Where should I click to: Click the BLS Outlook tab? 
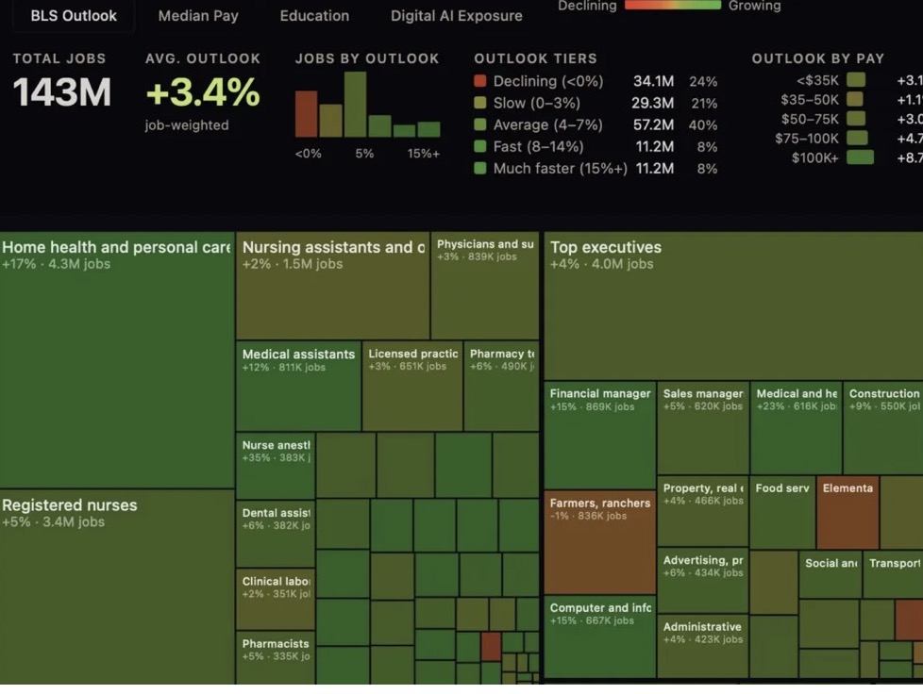click(74, 16)
